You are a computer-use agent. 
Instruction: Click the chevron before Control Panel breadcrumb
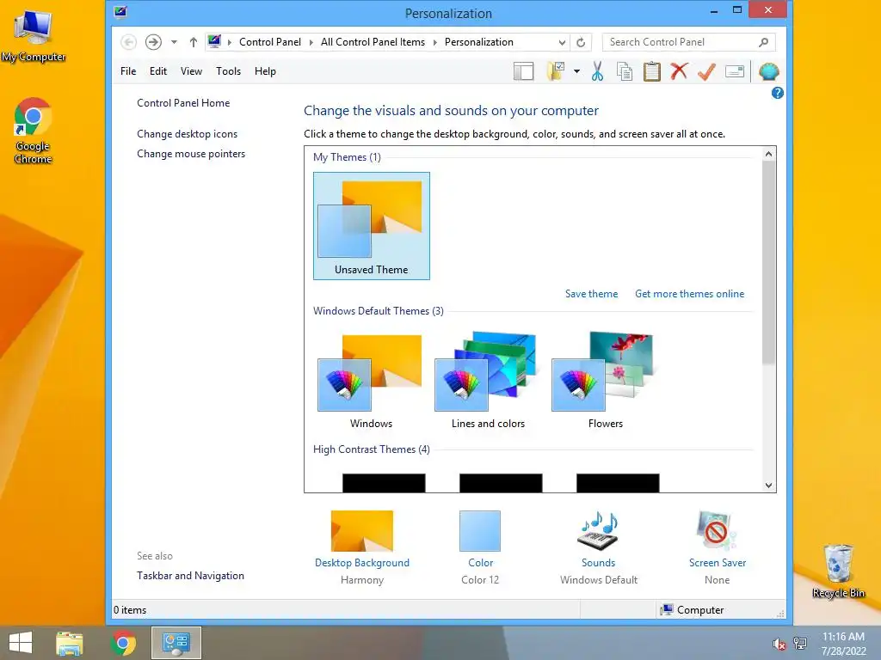[229, 42]
